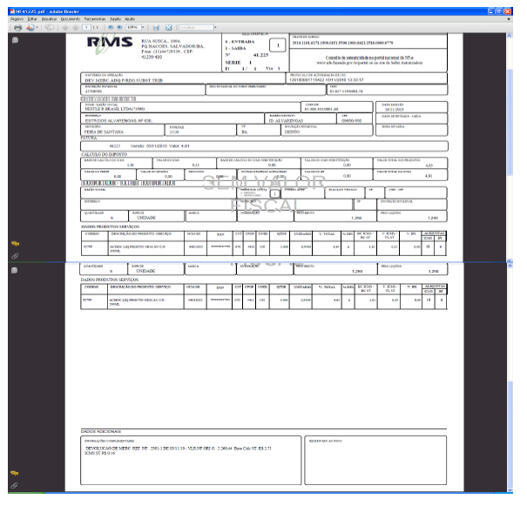Click the create PDF online icon
This screenshot has height=506, width=527.
(30, 28)
